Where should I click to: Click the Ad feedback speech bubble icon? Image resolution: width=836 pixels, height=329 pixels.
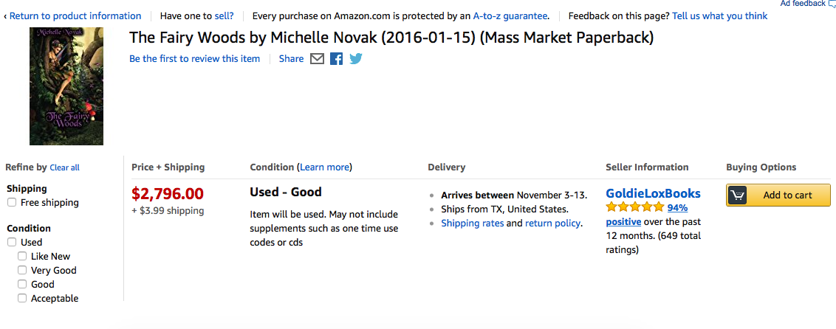coord(832,4)
